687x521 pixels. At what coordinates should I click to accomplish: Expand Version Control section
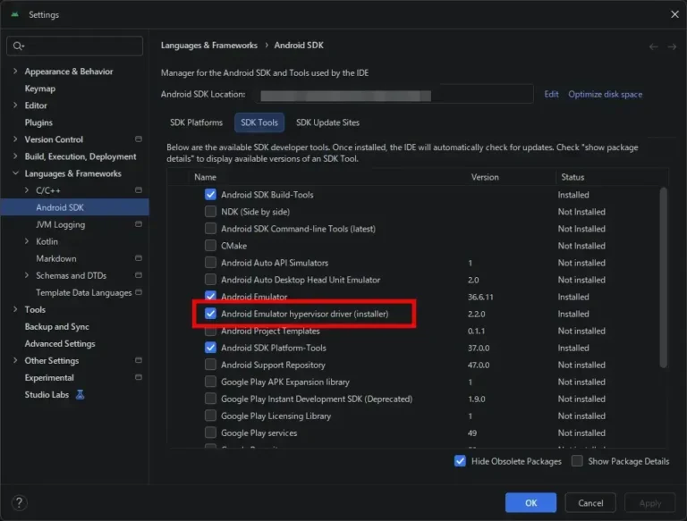point(15,139)
